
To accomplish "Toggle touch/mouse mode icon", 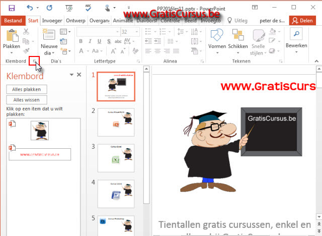I will coord(107,8).
